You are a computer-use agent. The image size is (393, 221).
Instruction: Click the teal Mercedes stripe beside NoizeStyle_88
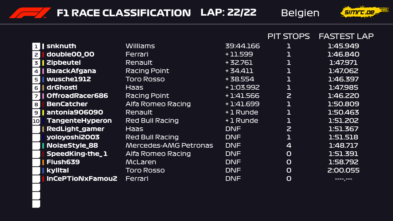(x=43, y=146)
